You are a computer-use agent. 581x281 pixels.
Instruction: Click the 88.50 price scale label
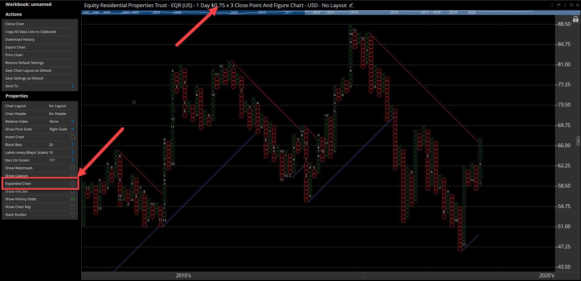564,24
